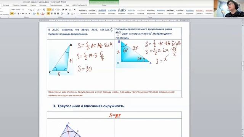The height and width of the screenshot is (137, 244).
Task: Click the Decrease Indent icon
Action: (x=63, y=10)
